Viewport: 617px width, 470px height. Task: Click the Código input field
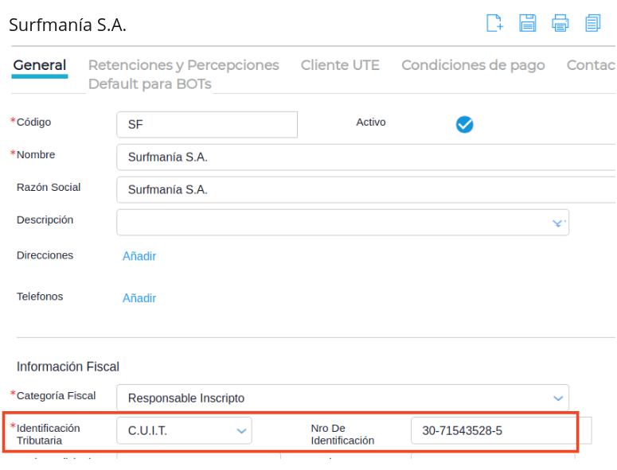[x=207, y=125]
